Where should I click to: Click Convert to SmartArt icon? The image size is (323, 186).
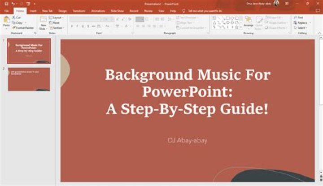coord(178,28)
